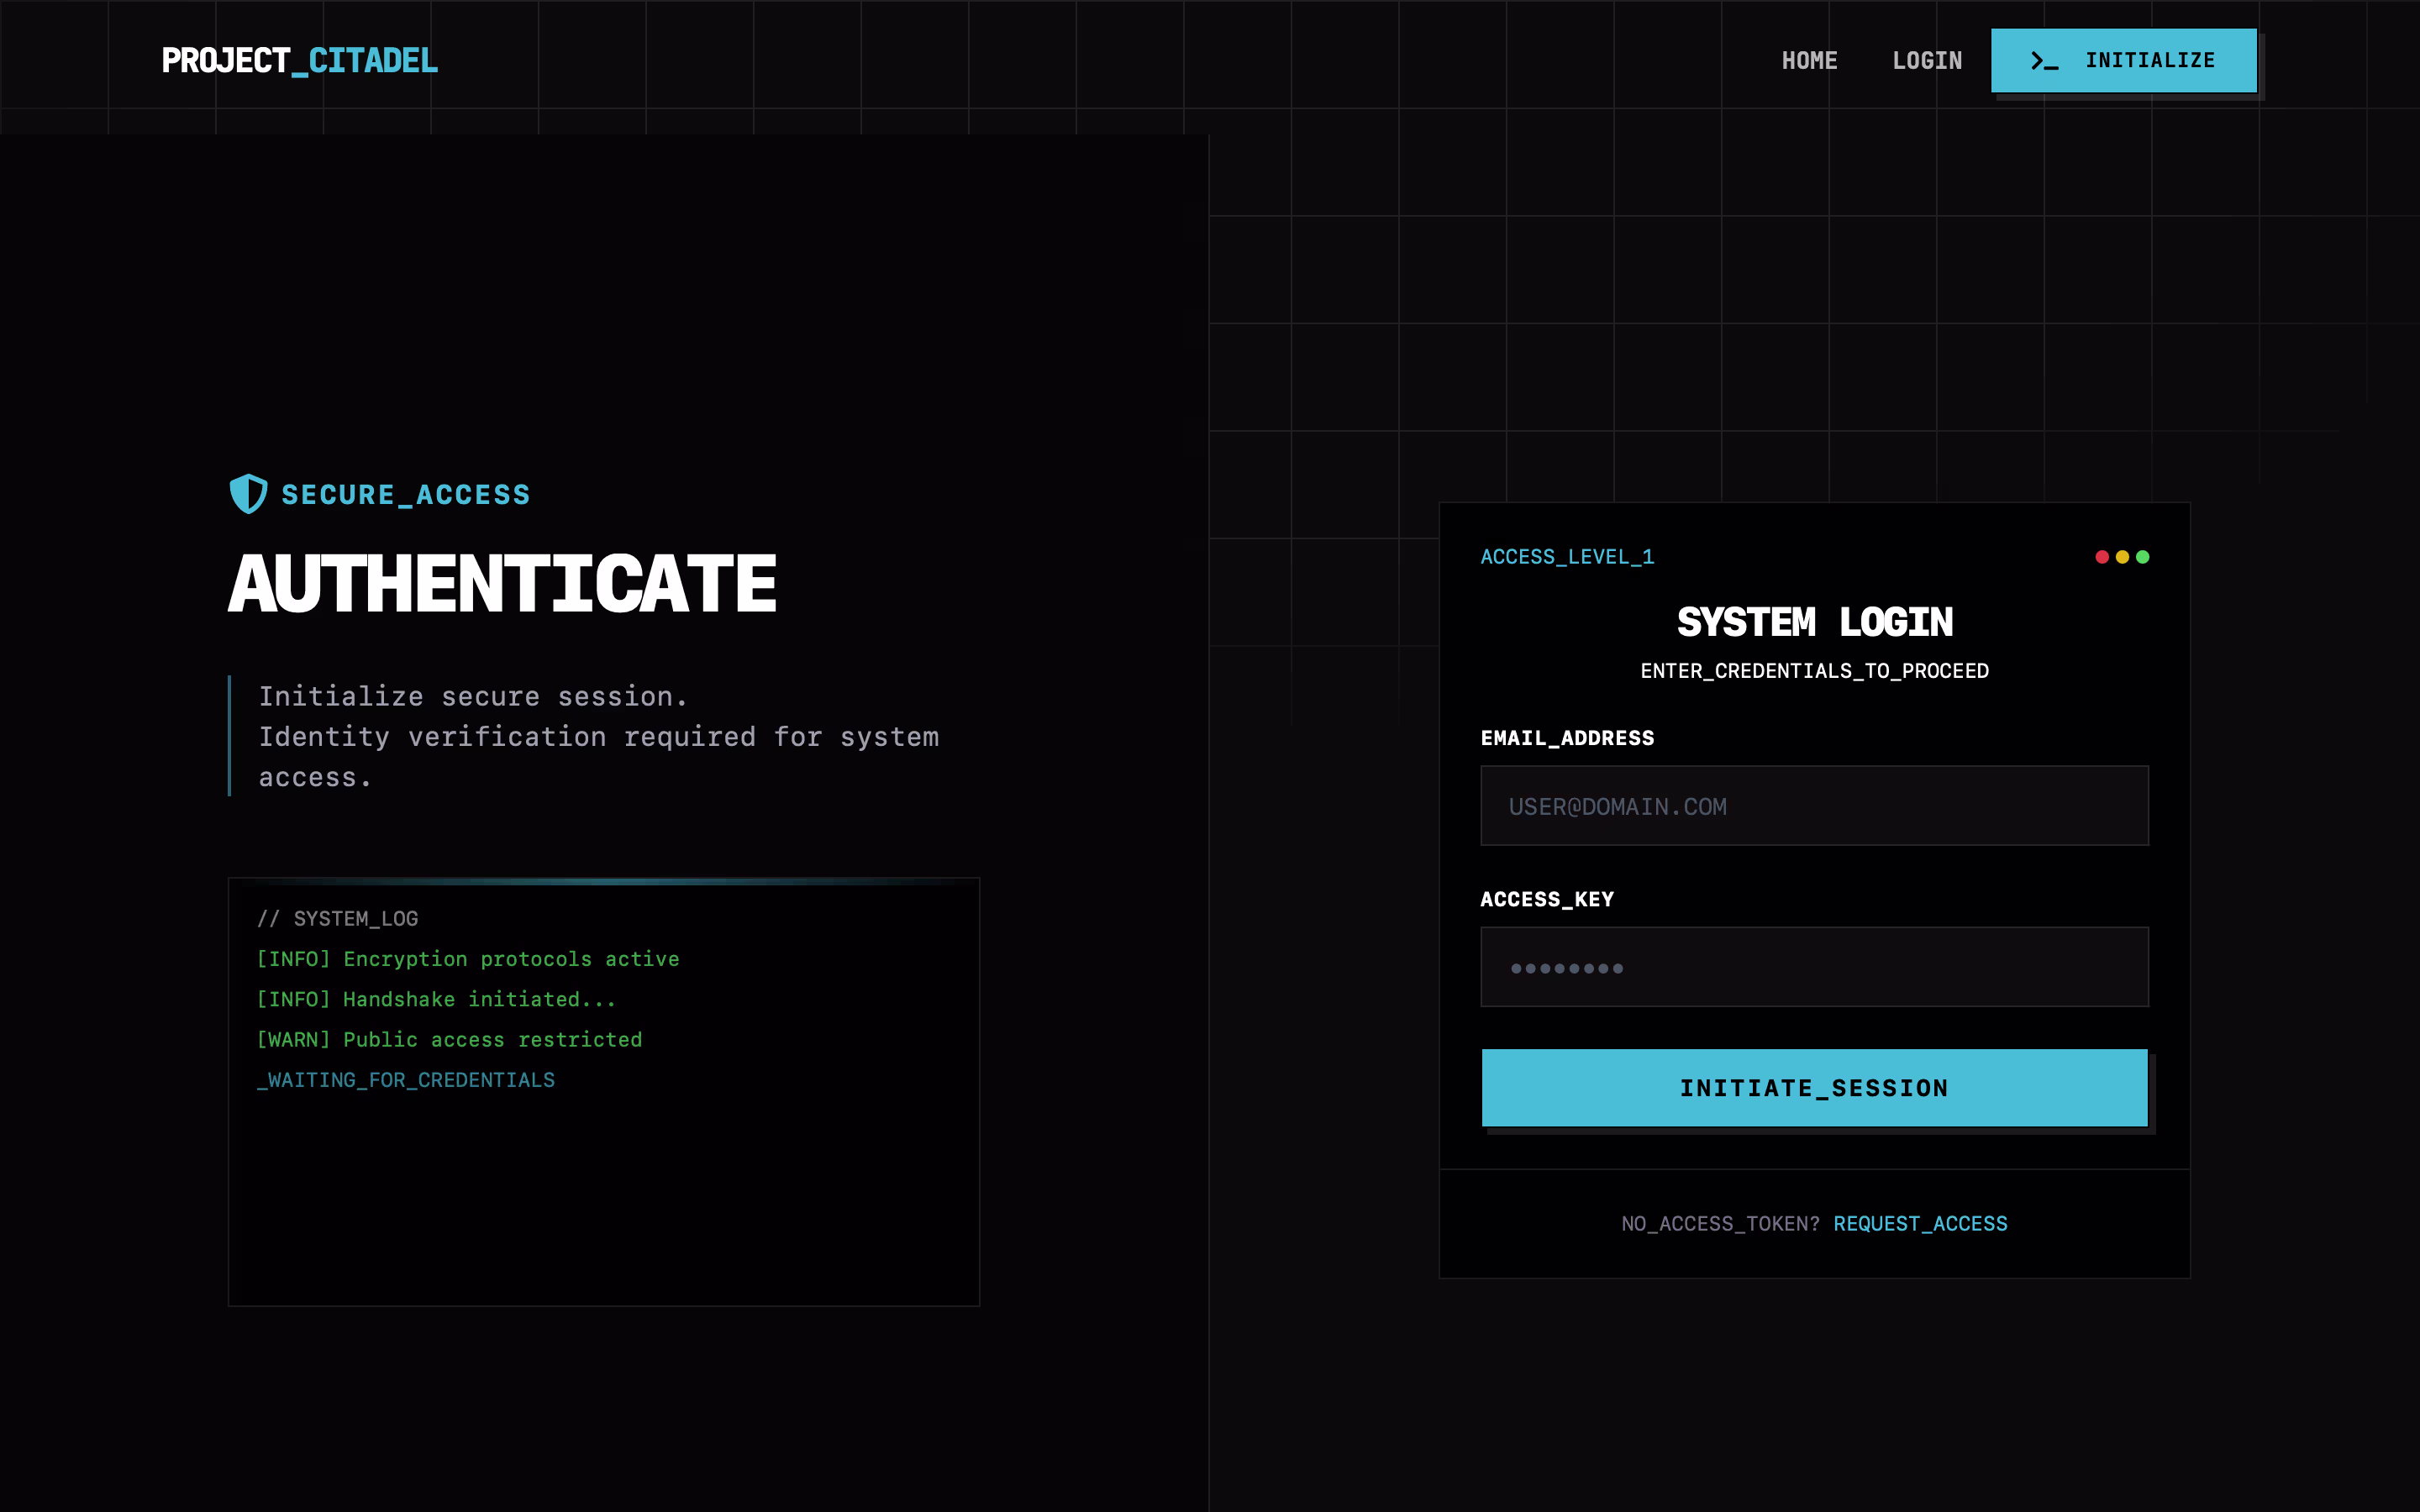Open the HOME navigation item
This screenshot has height=1512, width=2420.
click(1809, 61)
